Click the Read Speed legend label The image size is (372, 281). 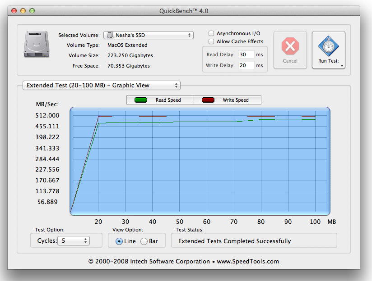pyautogui.click(x=168, y=100)
